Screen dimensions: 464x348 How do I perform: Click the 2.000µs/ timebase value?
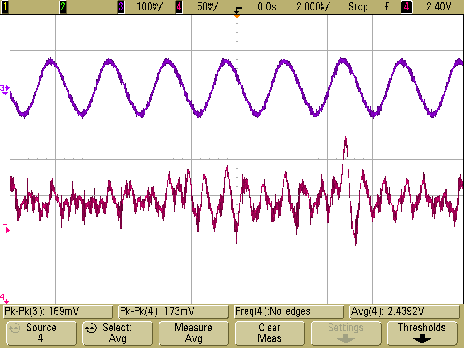(x=313, y=7)
